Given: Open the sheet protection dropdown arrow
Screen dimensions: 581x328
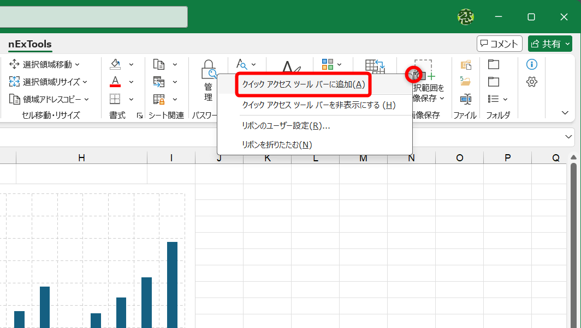Looking at the screenshot, I should (x=175, y=100).
